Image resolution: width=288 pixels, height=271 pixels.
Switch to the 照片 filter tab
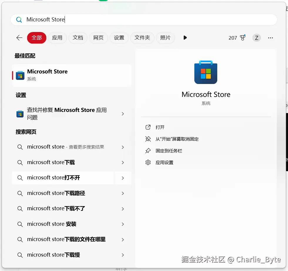point(165,38)
